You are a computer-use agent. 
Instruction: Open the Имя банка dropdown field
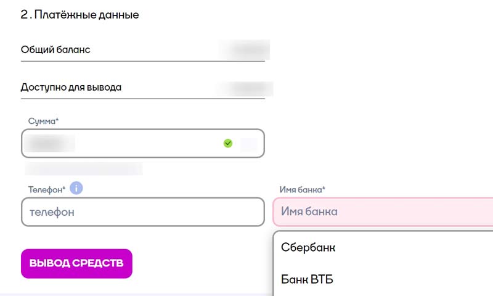tap(382, 212)
